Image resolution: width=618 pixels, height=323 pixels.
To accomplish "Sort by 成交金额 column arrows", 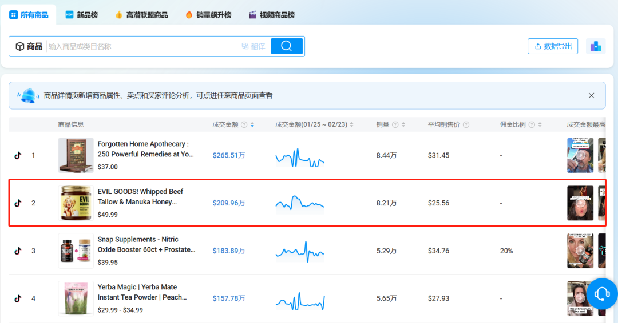I will 252,124.
